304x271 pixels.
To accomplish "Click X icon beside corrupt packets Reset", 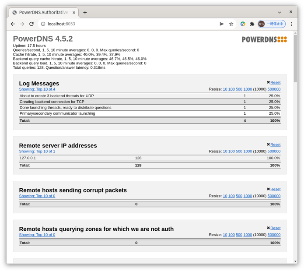I will pyautogui.click(x=268, y=189).
